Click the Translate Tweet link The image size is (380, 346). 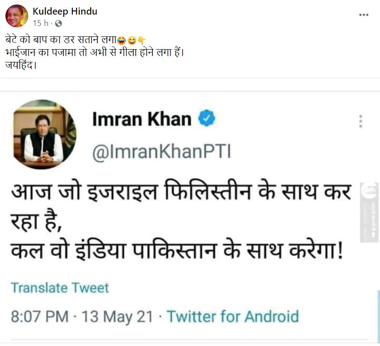60,288
